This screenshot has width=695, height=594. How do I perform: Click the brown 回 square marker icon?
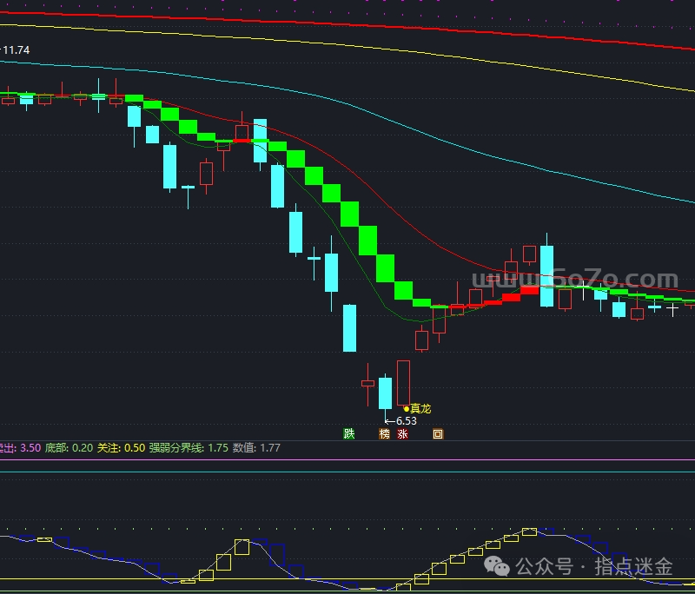[x=438, y=433]
